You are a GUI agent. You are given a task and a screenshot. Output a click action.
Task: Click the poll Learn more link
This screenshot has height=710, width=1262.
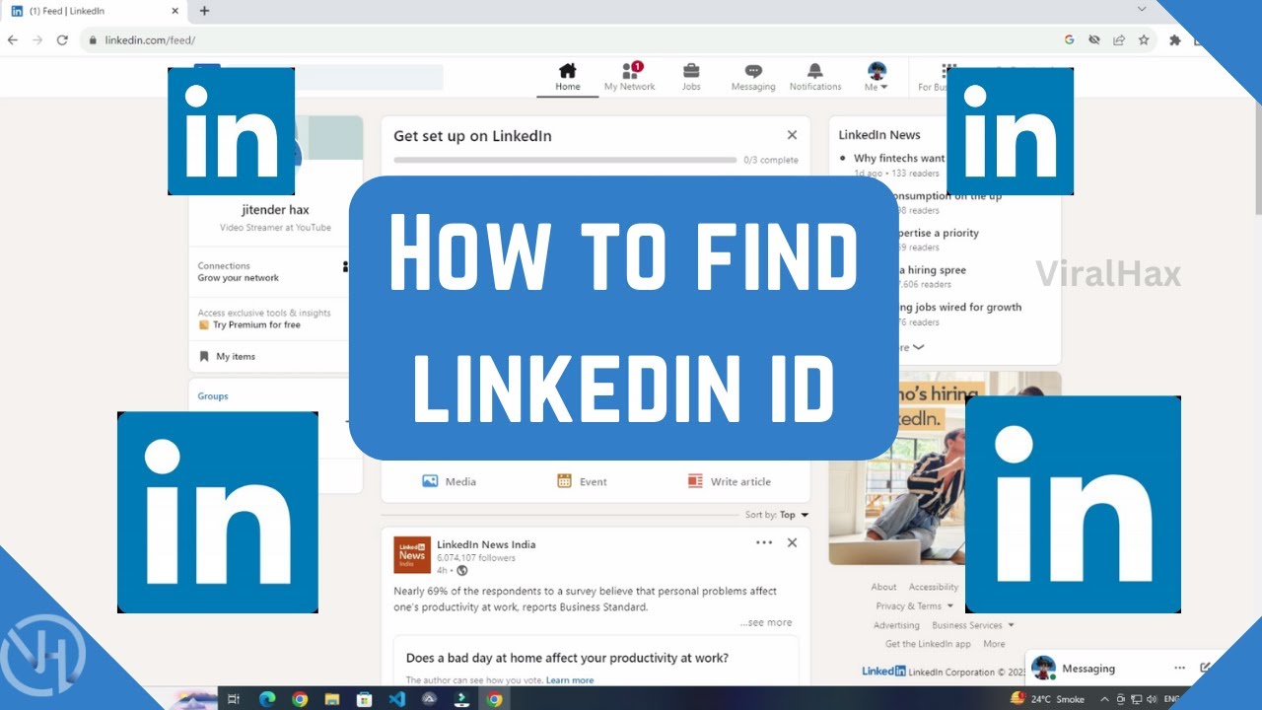(x=570, y=680)
